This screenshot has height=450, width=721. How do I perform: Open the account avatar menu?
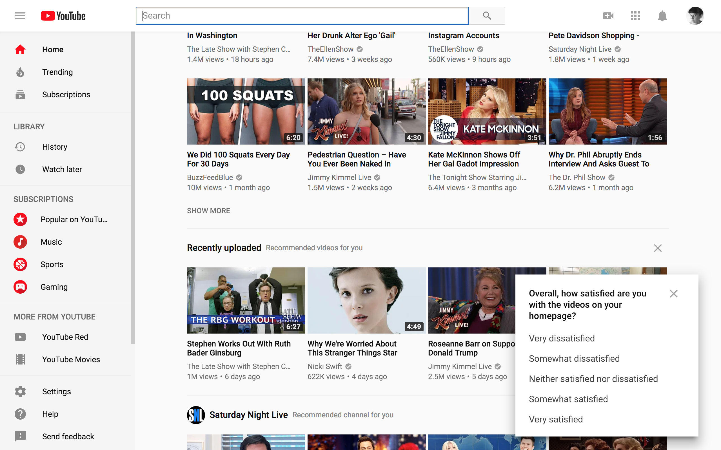695,16
